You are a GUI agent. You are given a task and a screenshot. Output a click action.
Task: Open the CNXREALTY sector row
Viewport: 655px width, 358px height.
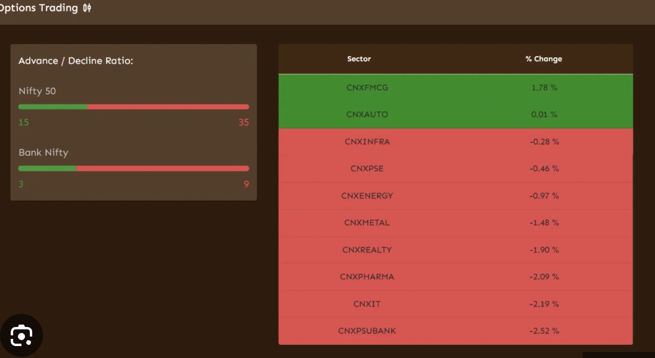tap(367, 250)
